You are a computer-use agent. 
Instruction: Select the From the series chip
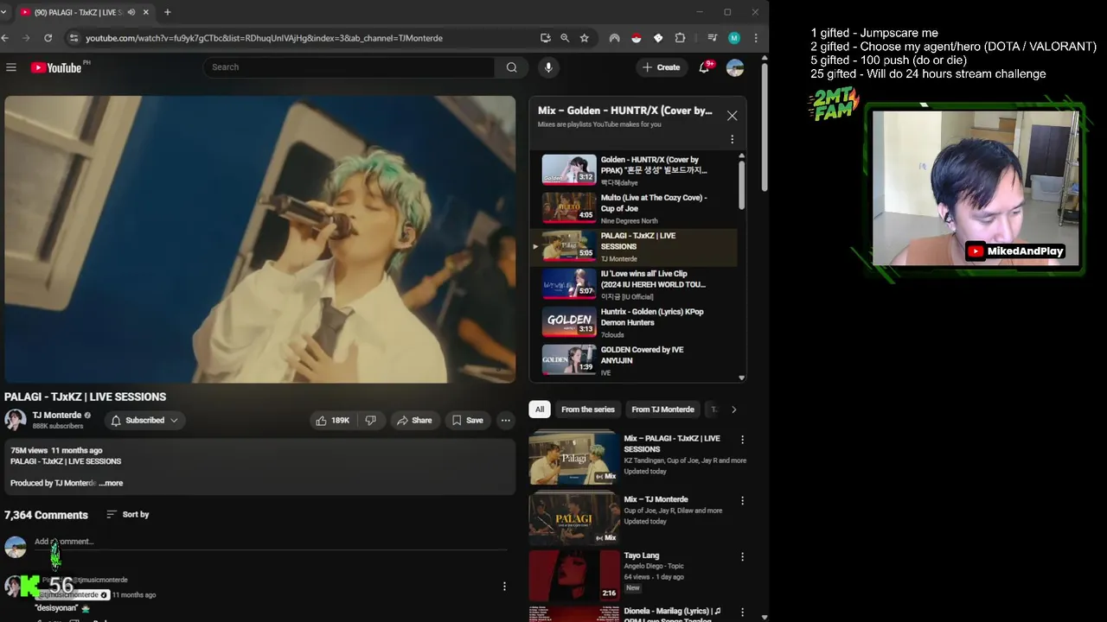click(588, 409)
